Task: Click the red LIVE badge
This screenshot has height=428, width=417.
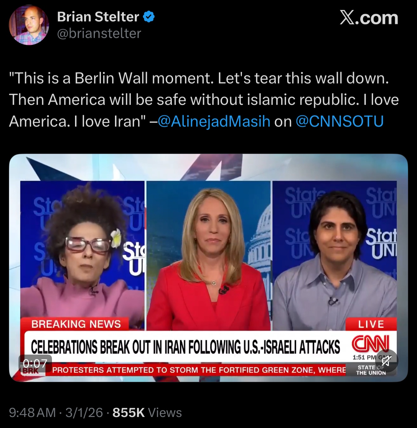Action: (x=371, y=324)
